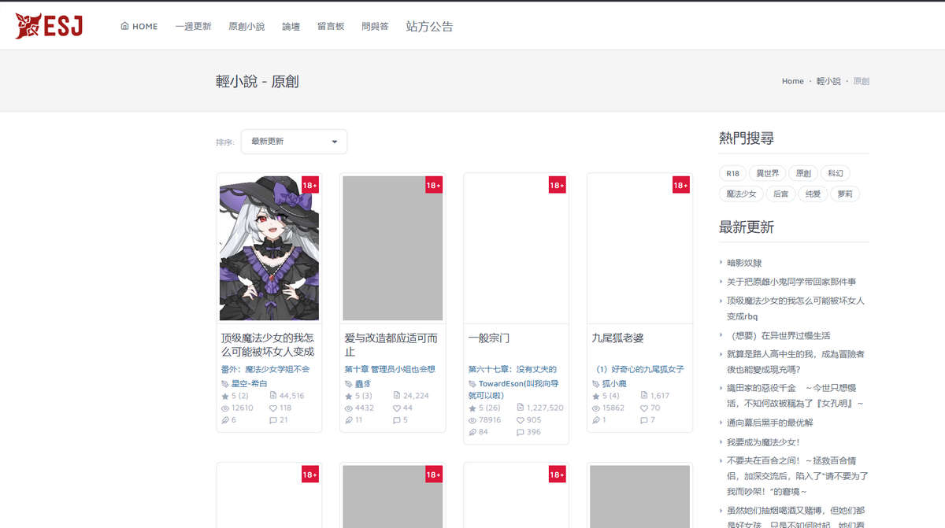Click the witch girl cover thumbnail
Screen dimensions: 945x528
coord(269,248)
